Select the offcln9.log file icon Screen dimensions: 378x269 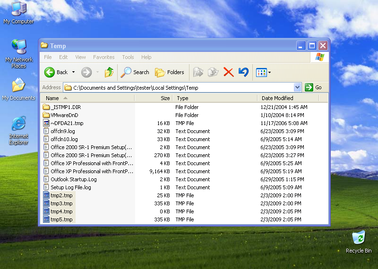(46, 131)
